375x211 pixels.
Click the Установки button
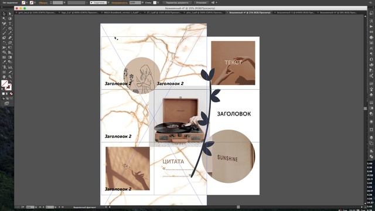click(x=201, y=2)
